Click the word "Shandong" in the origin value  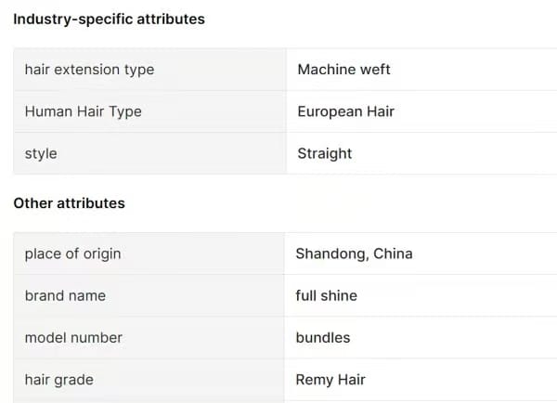click(x=330, y=253)
